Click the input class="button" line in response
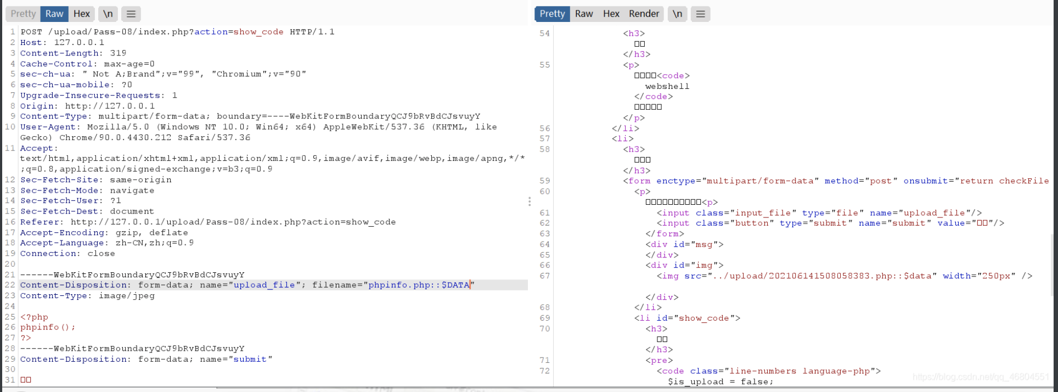The height and width of the screenshot is (392, 1058). tap(831, 223)
